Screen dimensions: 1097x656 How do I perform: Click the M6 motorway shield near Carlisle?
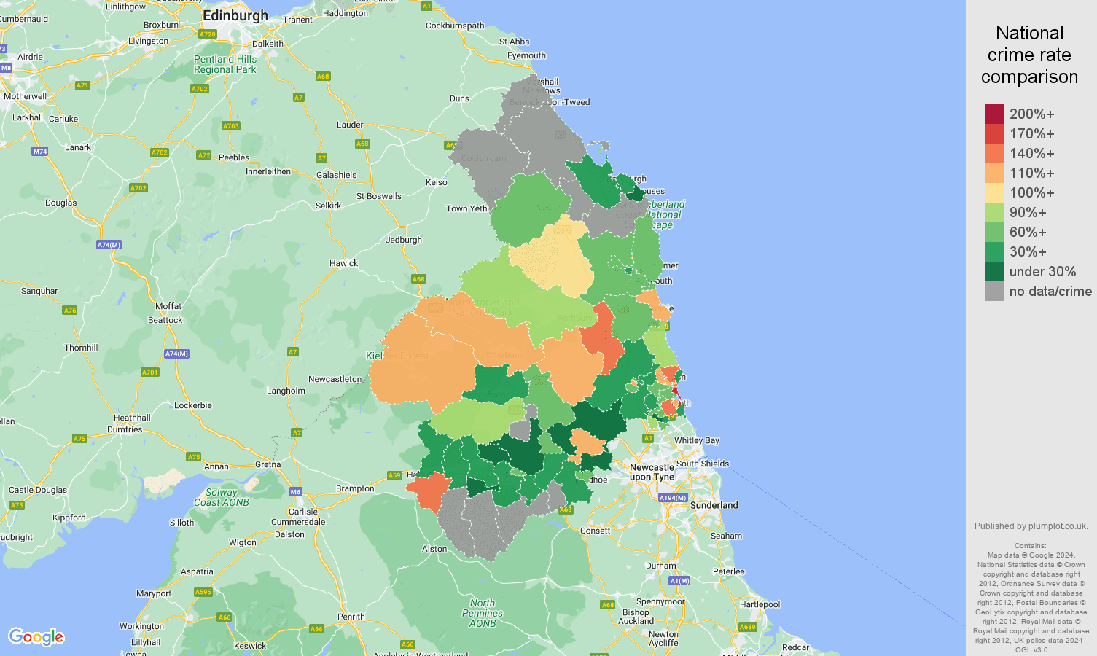[x=295, y=492]
